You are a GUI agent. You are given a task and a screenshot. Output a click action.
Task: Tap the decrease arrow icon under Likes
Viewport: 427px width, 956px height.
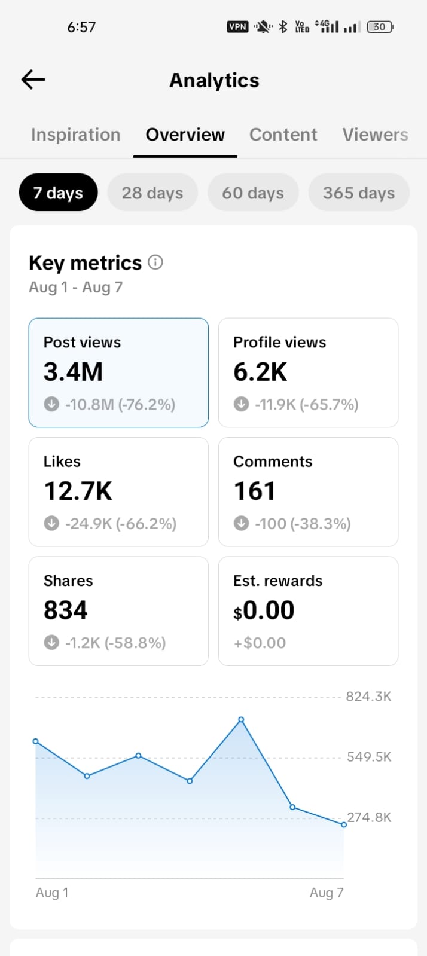coord(51,523)
